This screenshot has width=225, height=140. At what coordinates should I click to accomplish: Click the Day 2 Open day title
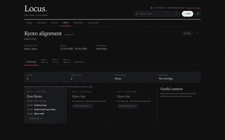click(x=79, y=96)
